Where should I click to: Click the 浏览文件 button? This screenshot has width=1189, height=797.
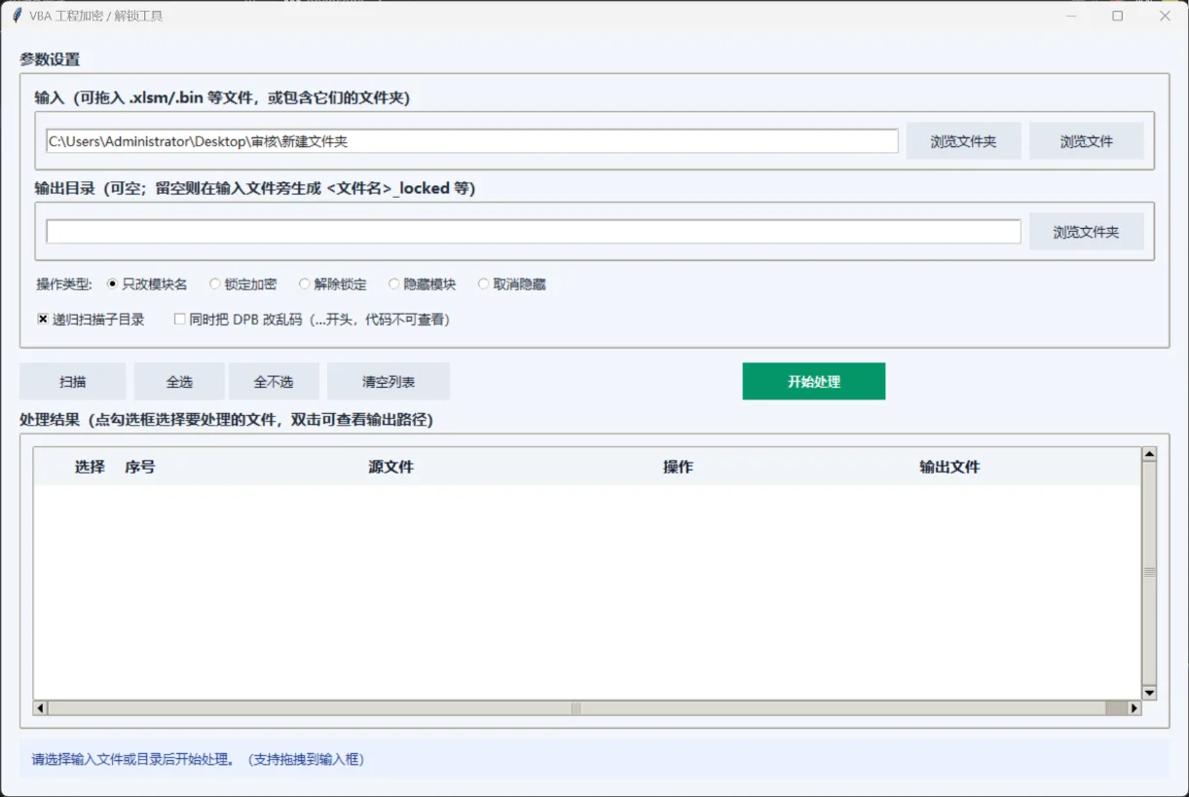[1086, 141]
